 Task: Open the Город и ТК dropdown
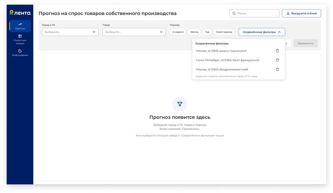70,32
